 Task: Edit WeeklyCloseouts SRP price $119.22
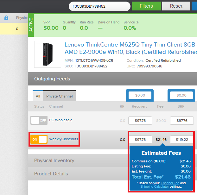(182, 140)
